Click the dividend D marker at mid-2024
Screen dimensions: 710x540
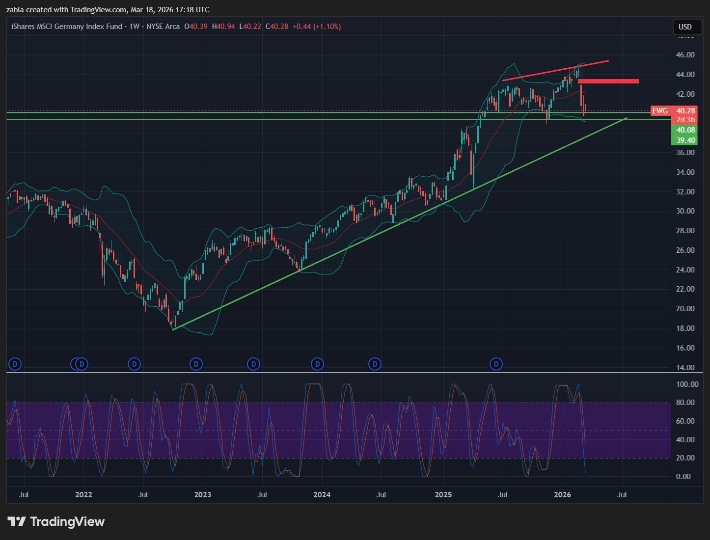click(375, 364)
